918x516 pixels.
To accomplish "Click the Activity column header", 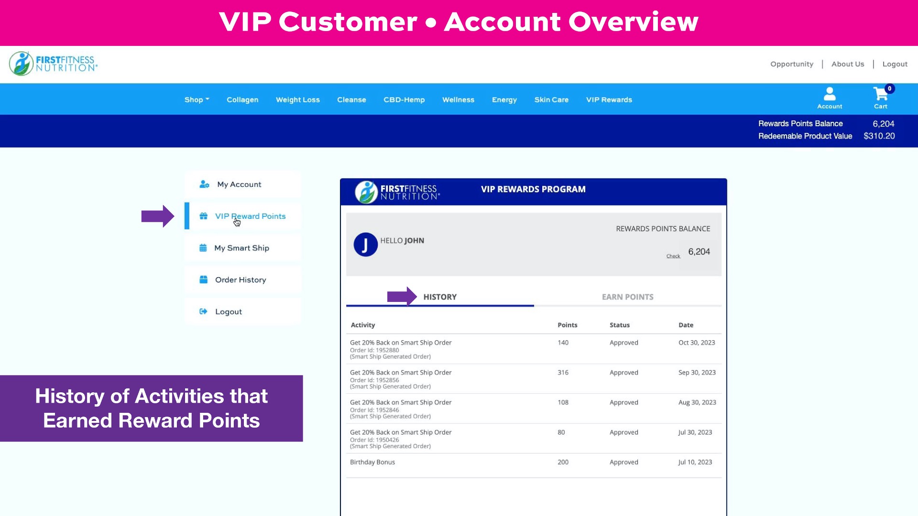I will click(x=363, y=325).
